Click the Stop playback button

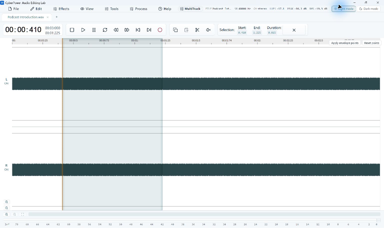pyautogui.click(x=72, y=30)
